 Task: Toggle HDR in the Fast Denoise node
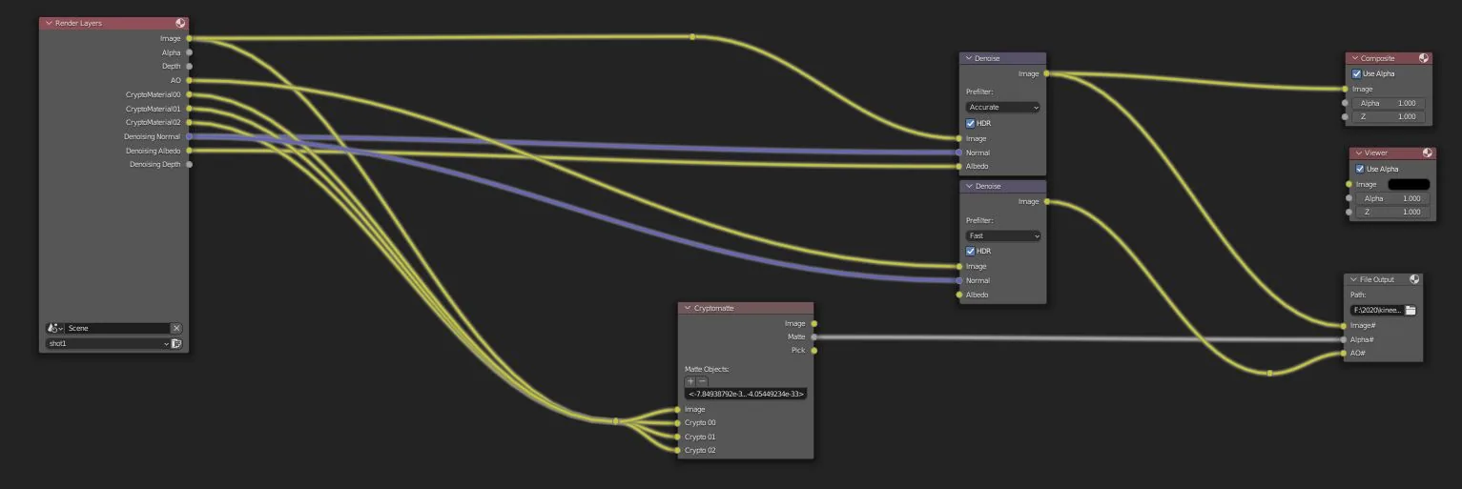click(971, 251)
